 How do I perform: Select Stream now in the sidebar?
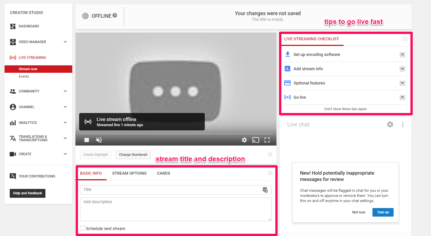click(x=38, y=69)
